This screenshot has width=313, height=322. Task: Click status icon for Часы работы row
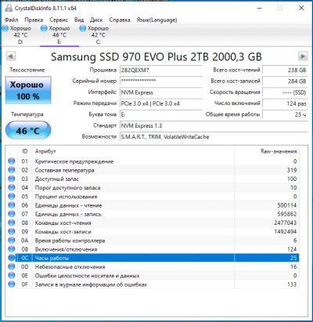[12, 258]
